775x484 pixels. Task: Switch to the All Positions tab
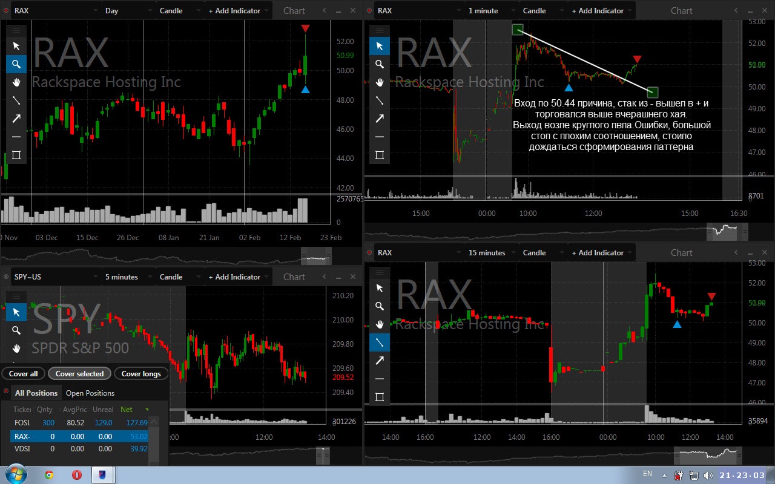click(36, 393)
